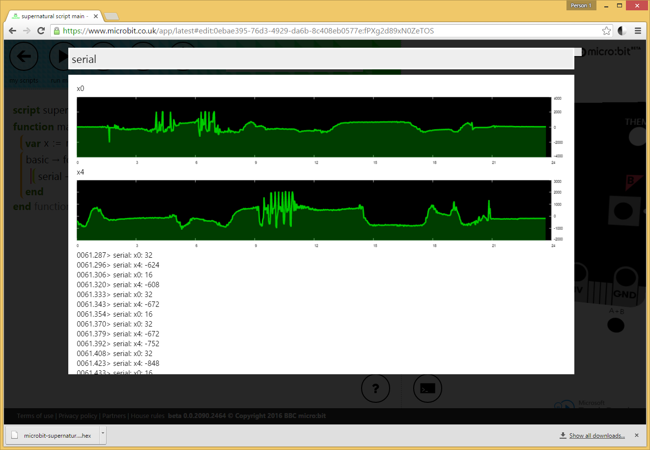The width and height of the screenshot is (650, 450).
Task: View site info via green padlock
Action: pyautogui.click(x=57, y=31)
